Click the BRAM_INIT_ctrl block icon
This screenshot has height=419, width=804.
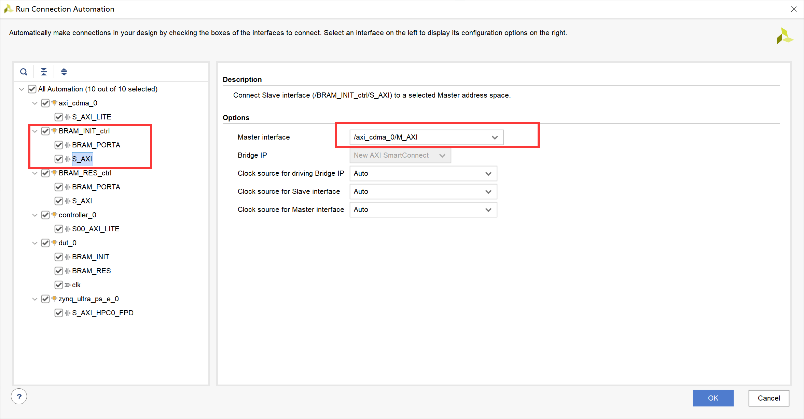point(54,131)
